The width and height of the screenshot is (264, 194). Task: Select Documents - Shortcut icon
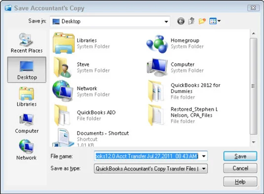(63, 137)
